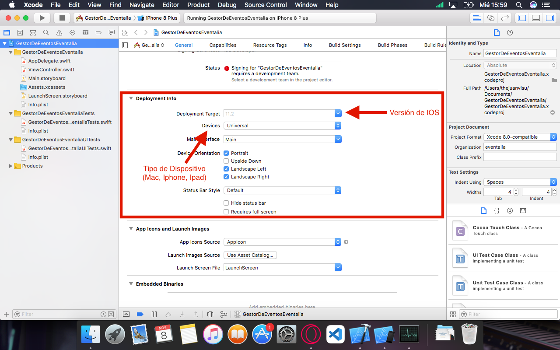The width and height of the screenshot is (560, 350).
Task: Enable Upside Down orientation
Action: click(226, 161)
